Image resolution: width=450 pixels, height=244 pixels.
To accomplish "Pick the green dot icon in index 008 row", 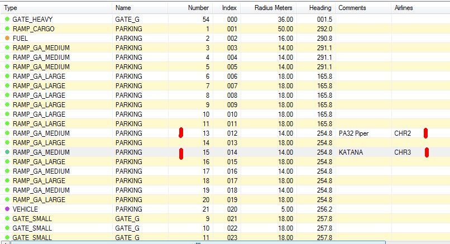I will tap(7, 95).
